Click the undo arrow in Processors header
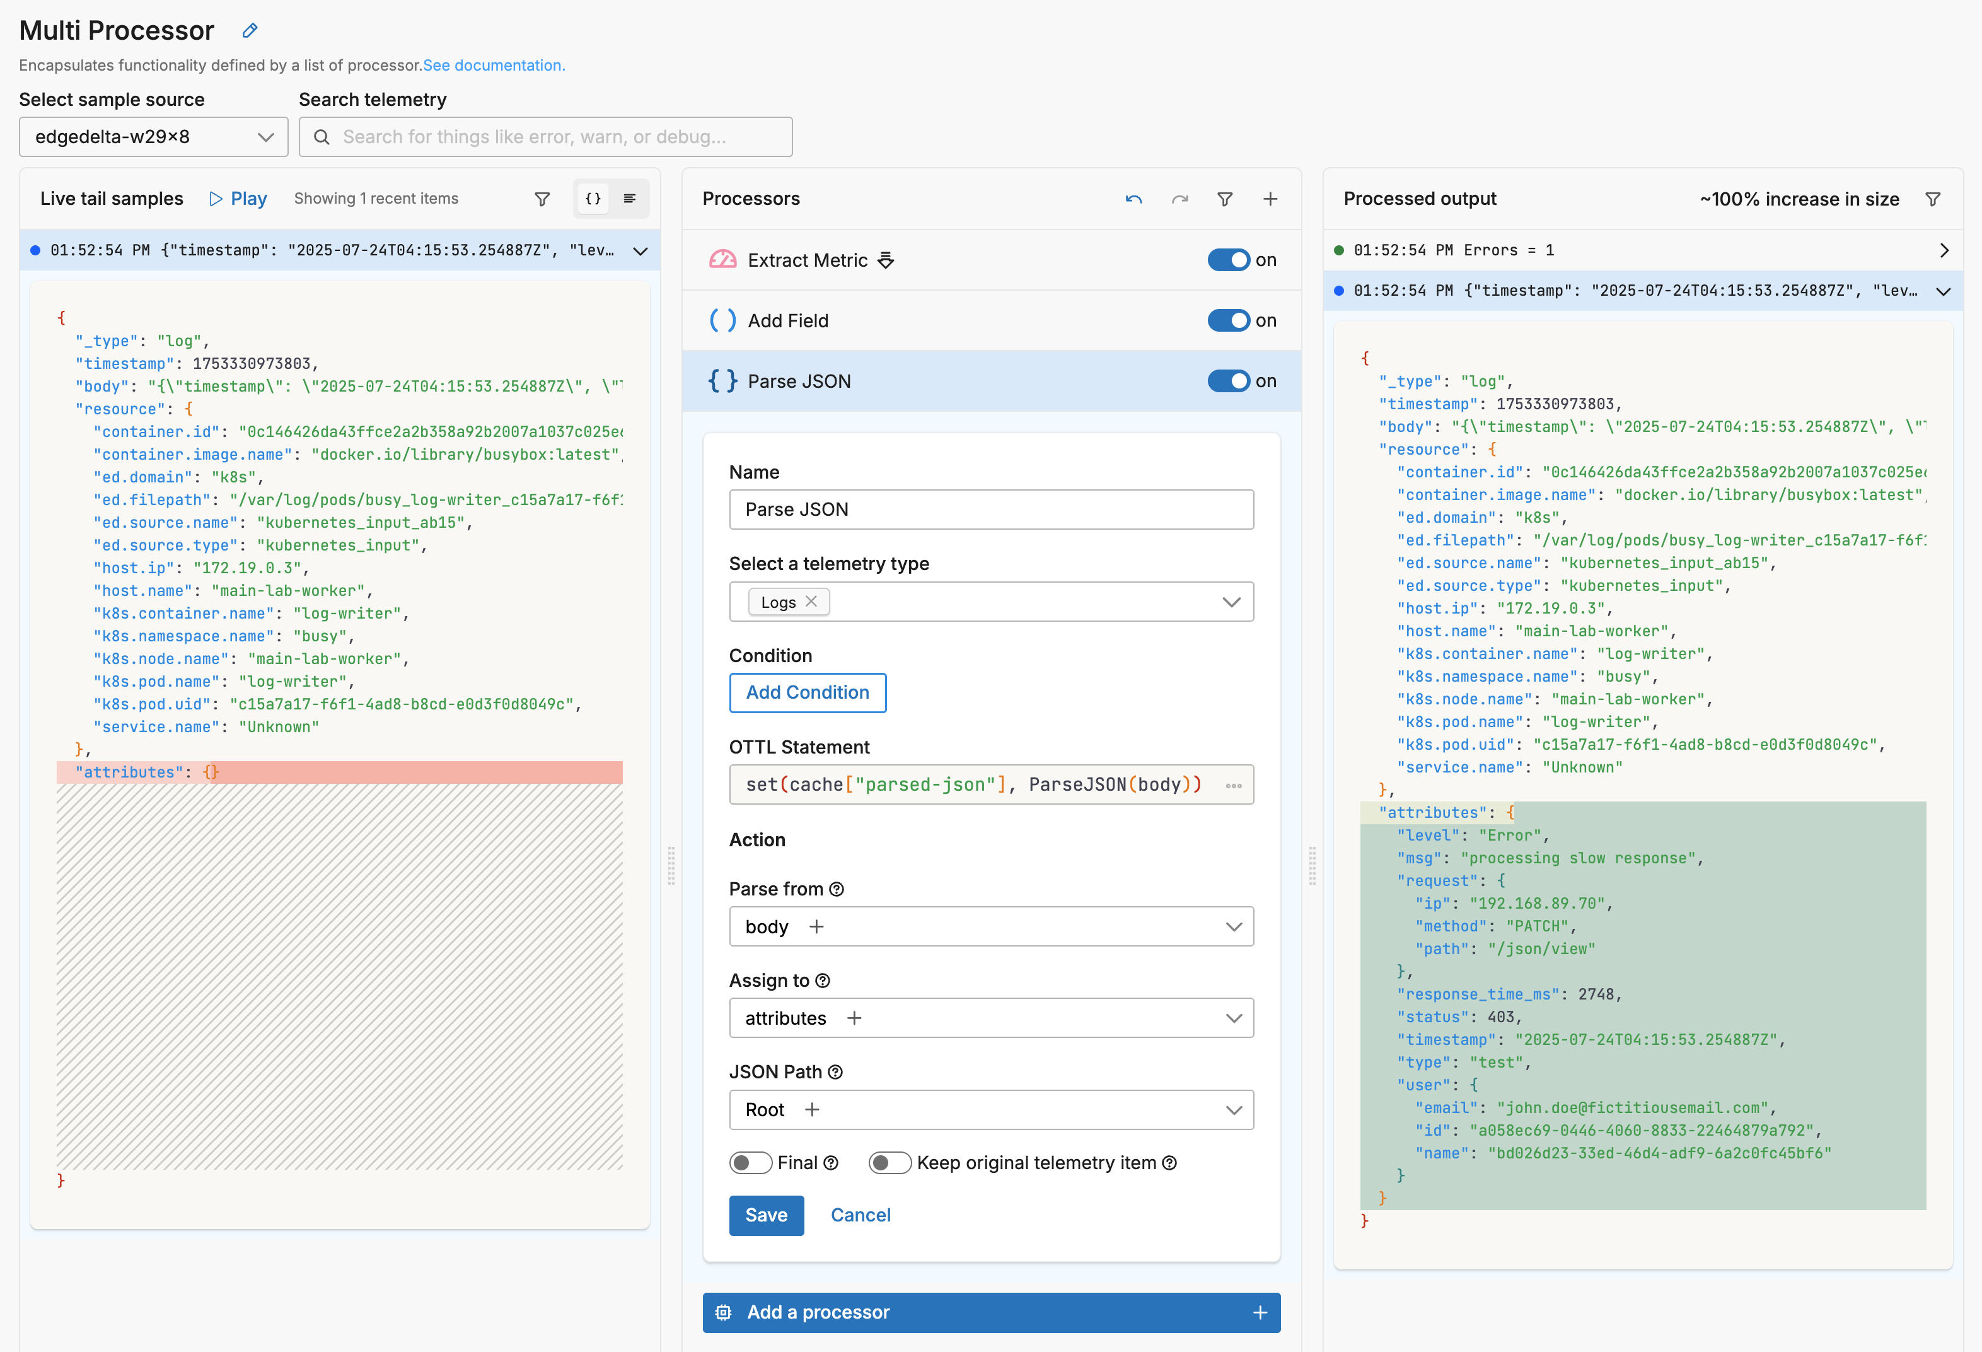 tap(1133, 200)
